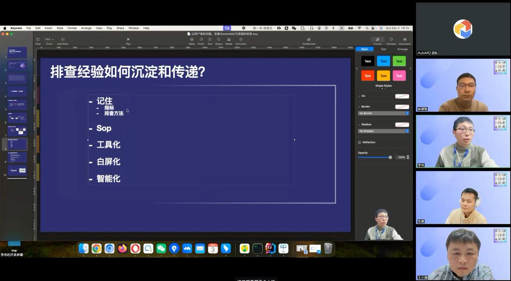Select the Thanks slide thumbnail

tap(18, 171)
